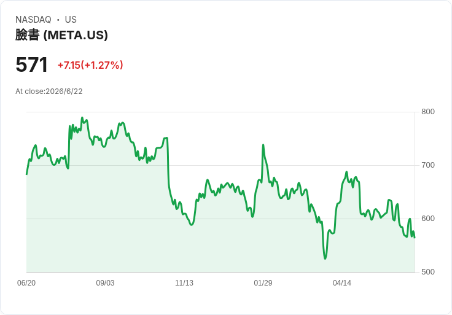Click the highest peak on the chart line
452x315 pixels.
[82, 117]
